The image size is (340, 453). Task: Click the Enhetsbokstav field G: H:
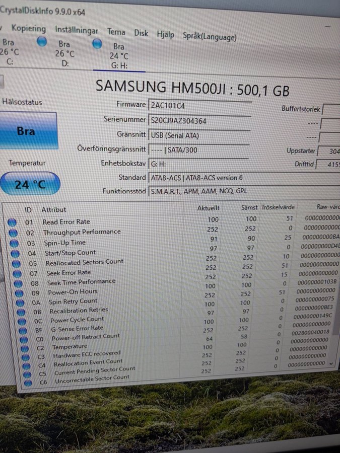[x=198, y=164]
